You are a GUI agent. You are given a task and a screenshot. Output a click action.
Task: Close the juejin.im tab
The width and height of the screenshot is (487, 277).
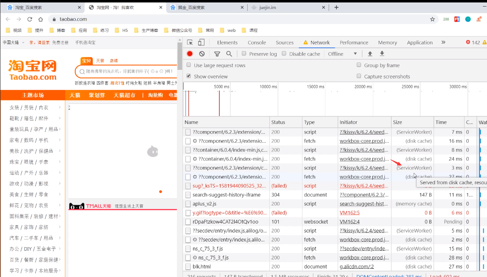click(323, 7)
